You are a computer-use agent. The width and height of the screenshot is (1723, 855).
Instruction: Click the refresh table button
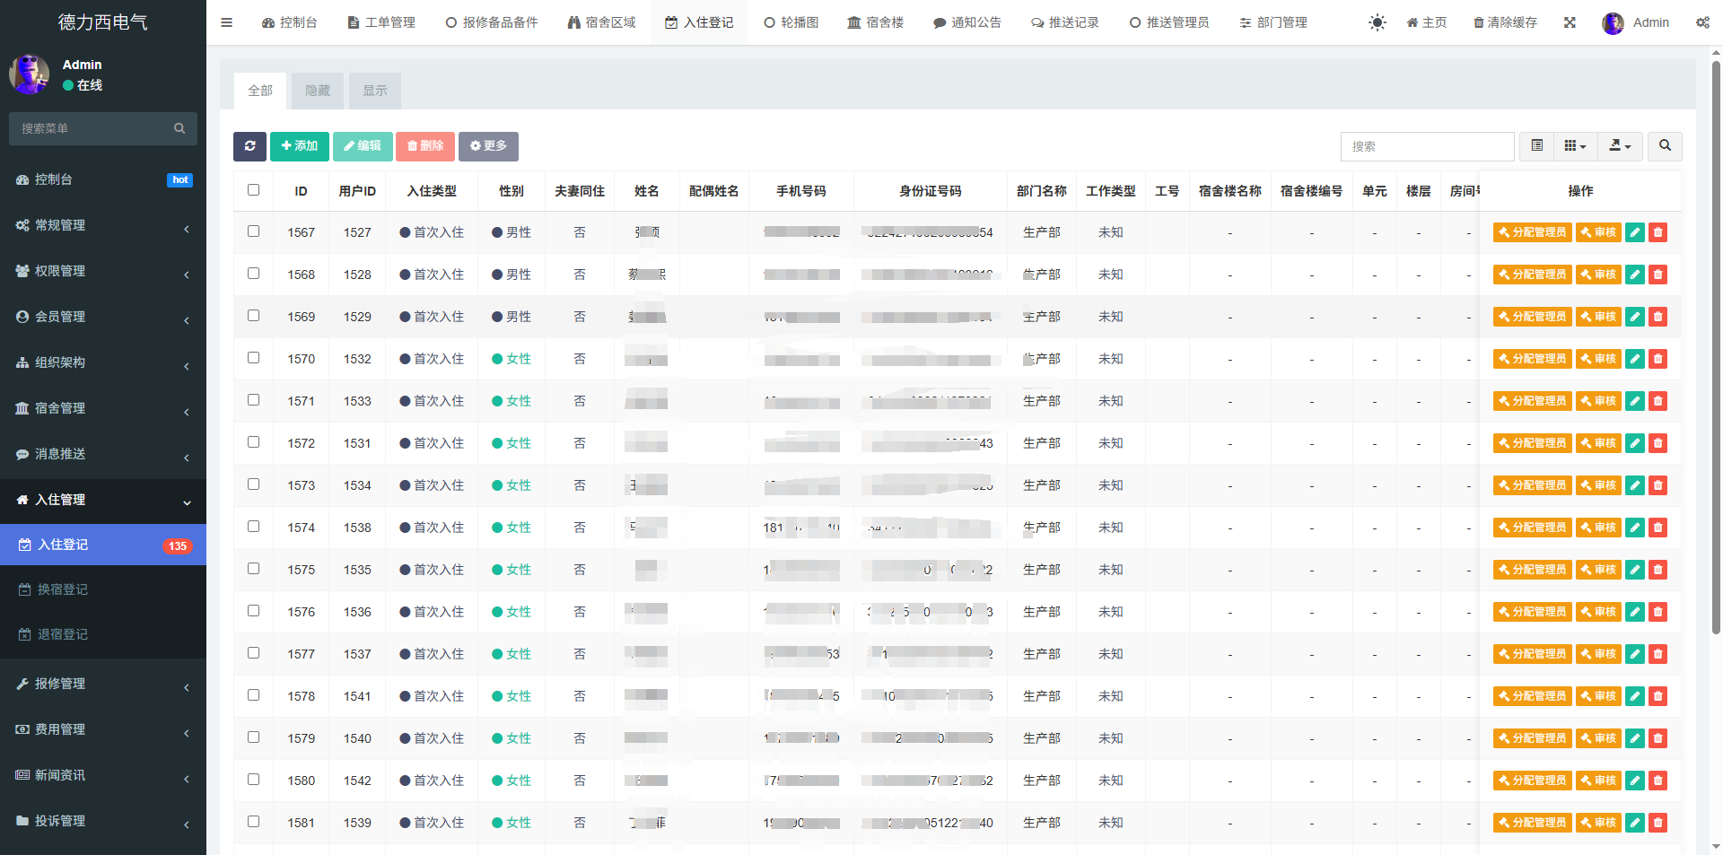pyautogui.click(x=249, y=146)
